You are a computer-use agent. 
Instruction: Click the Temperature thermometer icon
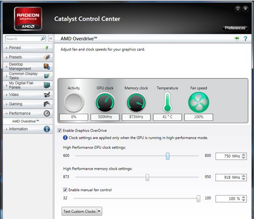coord(168,102)
